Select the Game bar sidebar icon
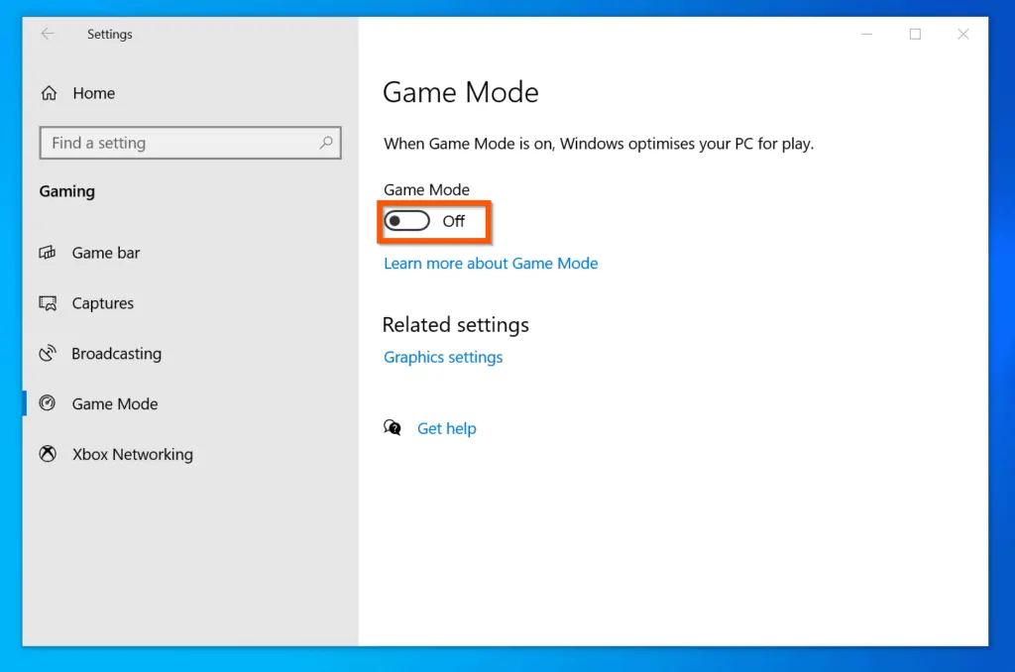Screen dimensions: 1015x672 point(48,253)
